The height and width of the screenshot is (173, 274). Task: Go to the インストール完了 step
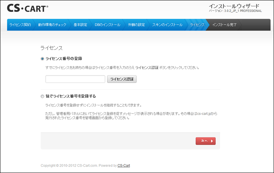click(x=224, y=25)
